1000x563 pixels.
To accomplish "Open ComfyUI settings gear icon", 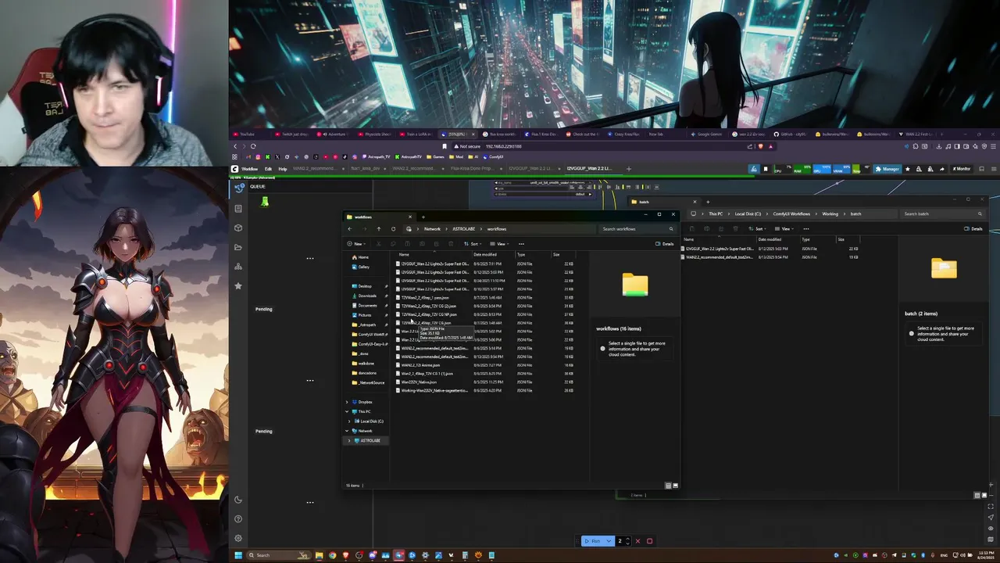I will [238, 538].
